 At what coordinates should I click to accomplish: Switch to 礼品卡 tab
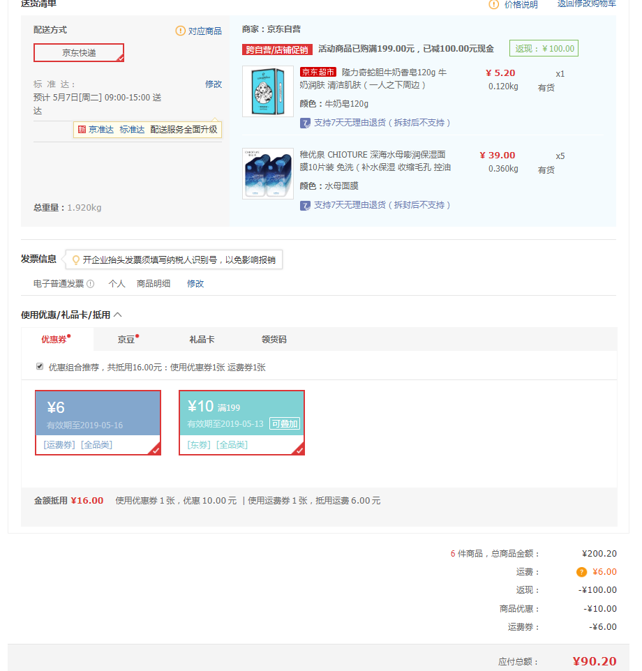[x=202, y=340]
